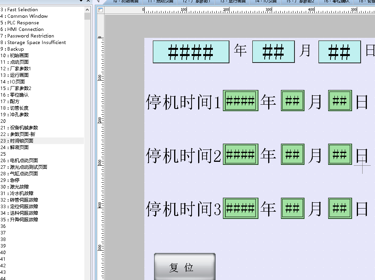Select the 停机时间2 month numeric field
The width and height of the screenshot is (375, 280).
tap(293, 155)
